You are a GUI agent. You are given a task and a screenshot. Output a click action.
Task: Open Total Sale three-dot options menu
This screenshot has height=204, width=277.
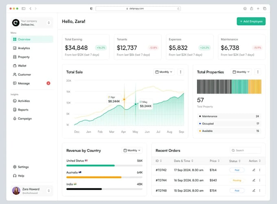pyautogui.click(x=181, y=72)
